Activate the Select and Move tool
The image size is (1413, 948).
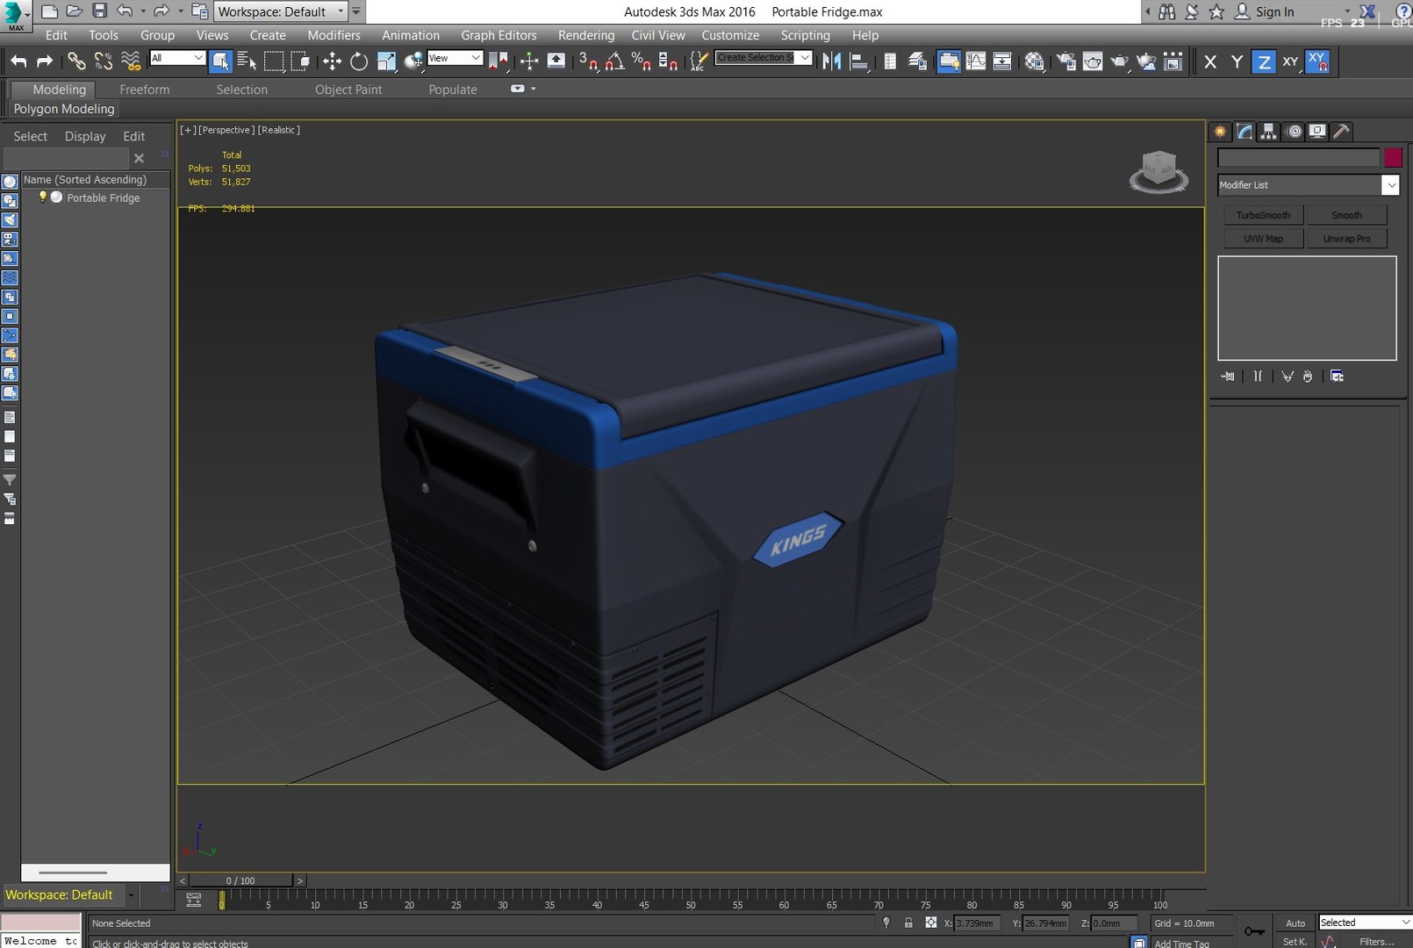pos(332,61)
